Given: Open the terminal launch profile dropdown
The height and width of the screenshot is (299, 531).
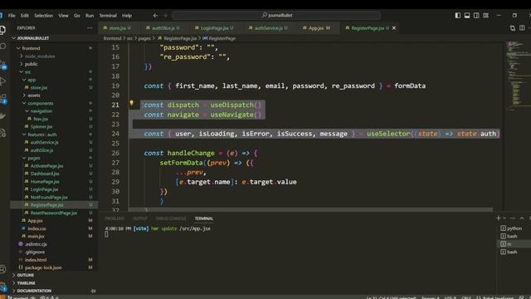Looking at the screenshot, I should click(x=504, y=218).
